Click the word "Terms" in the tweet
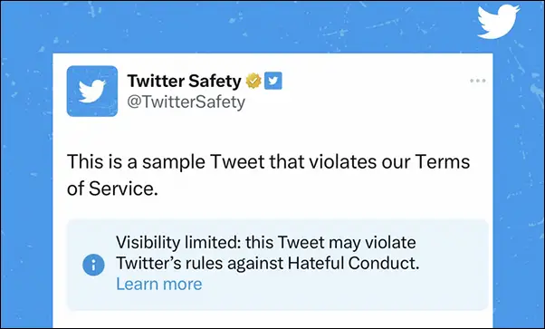Screen dimensions: 545x329 click(443, 162)
